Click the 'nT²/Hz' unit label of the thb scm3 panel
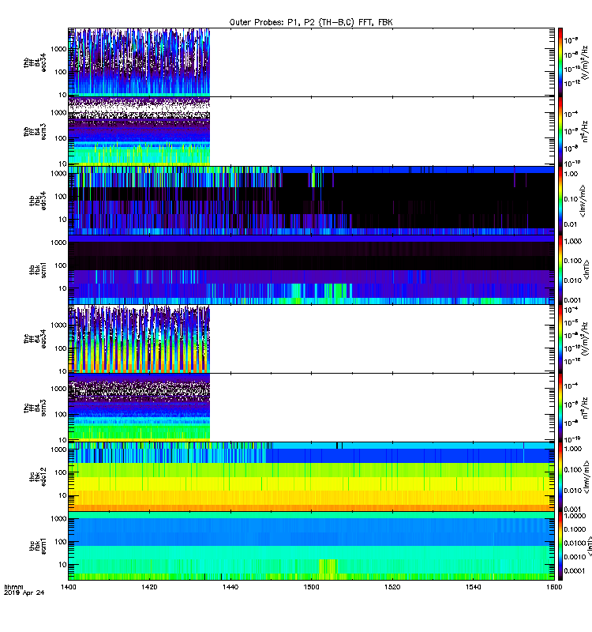This screenshot has width=592, height=632. (585, 131)
